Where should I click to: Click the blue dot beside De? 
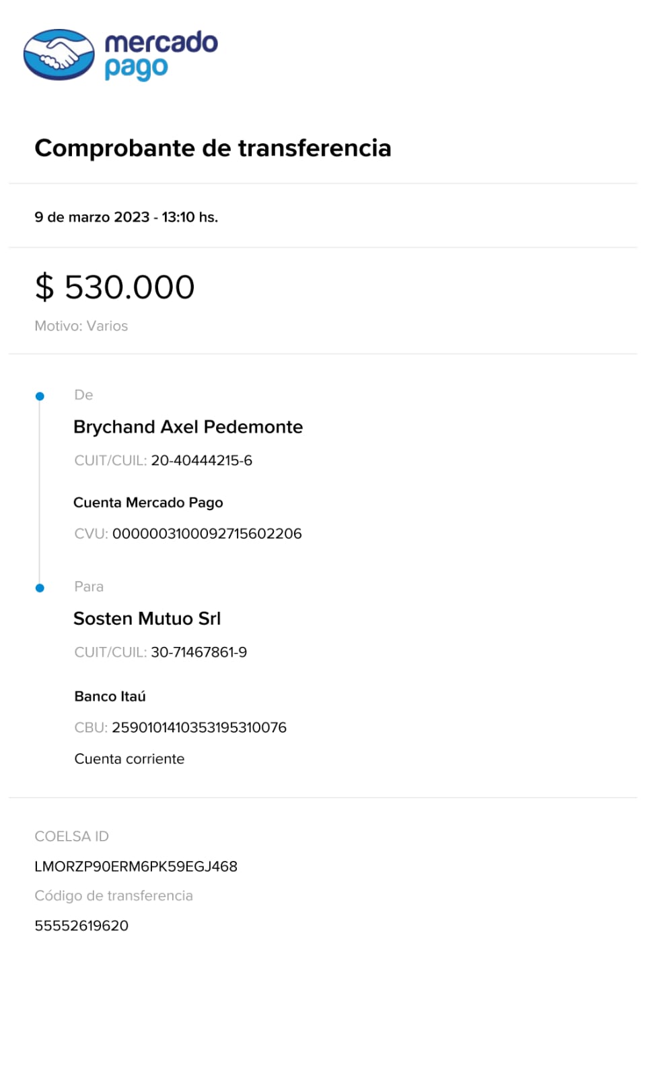tap(40, 396)
